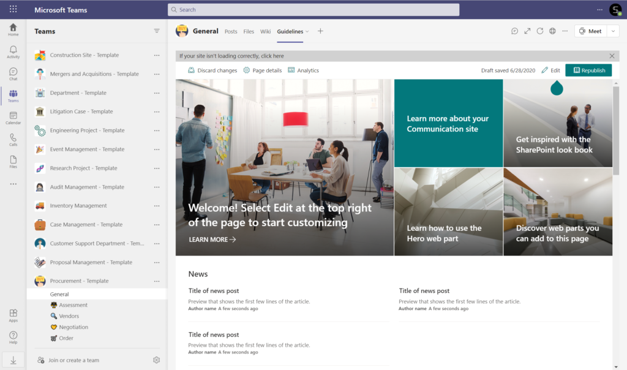Show more apps ellipsis in left rail

(x=13, y=184)
